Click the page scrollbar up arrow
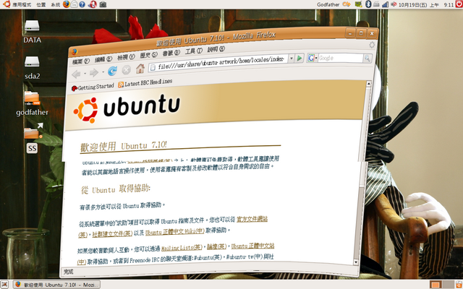The image size is (463, 289). pyautogui.click(x=368, y=84)
